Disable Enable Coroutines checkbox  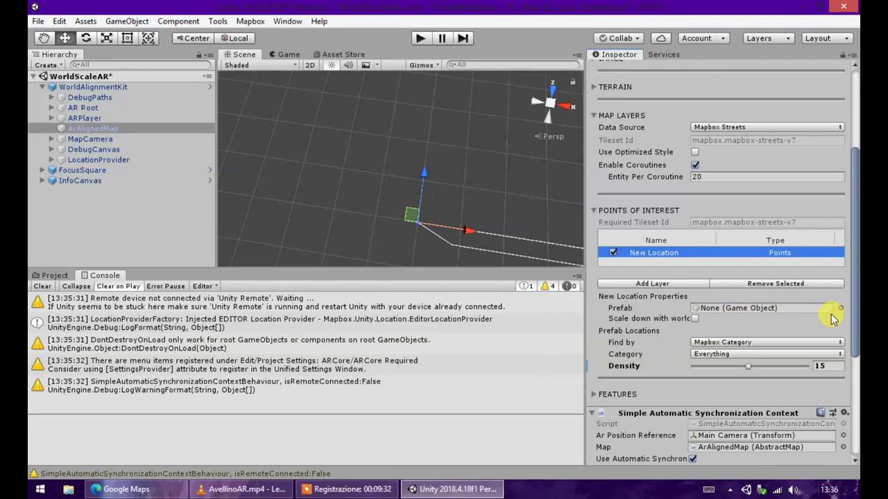pos(695,165)
